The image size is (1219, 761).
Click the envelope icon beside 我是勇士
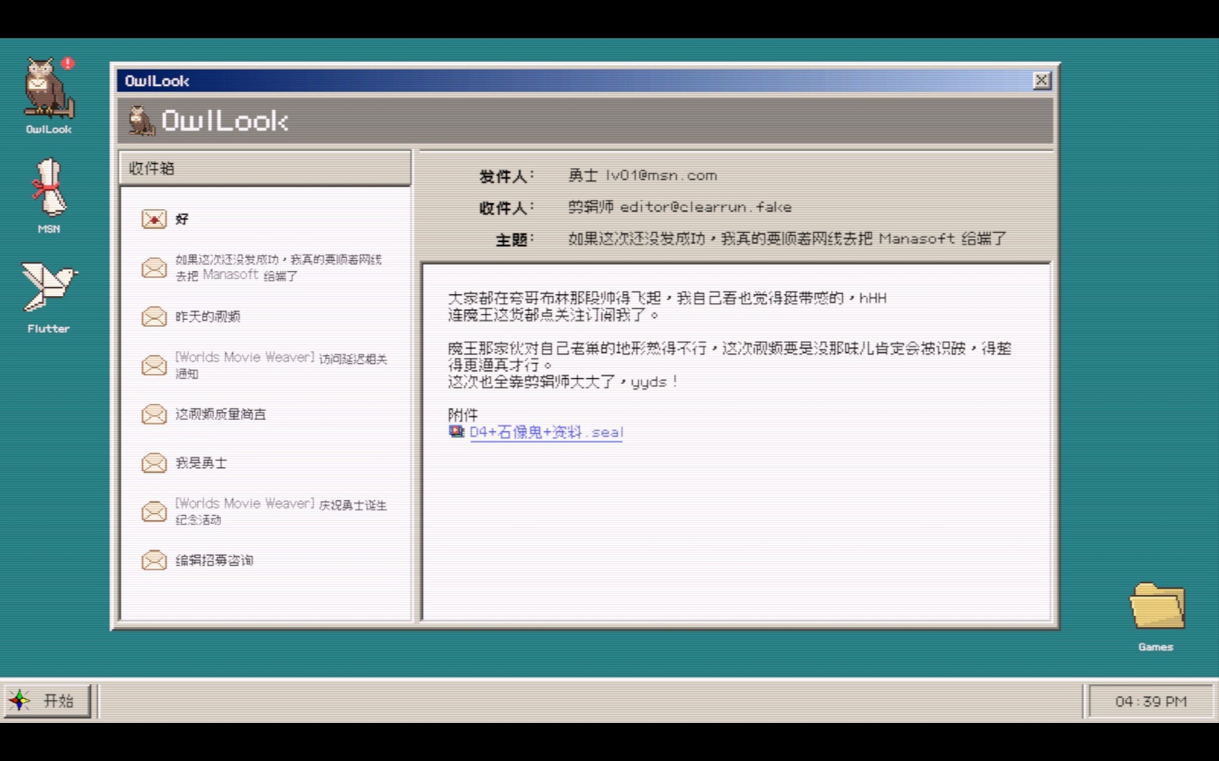(x=154, y=463)
